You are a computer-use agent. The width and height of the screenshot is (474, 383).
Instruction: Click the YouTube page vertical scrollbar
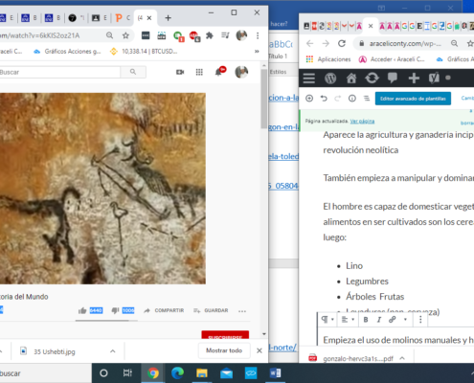pos(264,99)
